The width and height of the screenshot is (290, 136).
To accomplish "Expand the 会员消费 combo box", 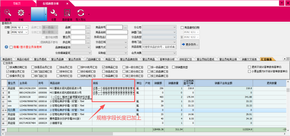I will 175,53.
